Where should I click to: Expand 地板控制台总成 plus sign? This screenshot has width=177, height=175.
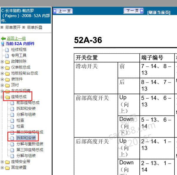click(2, 73)
